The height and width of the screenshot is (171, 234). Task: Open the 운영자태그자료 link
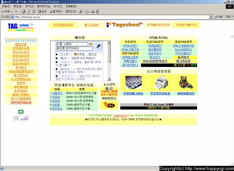[x=133, y=94]
